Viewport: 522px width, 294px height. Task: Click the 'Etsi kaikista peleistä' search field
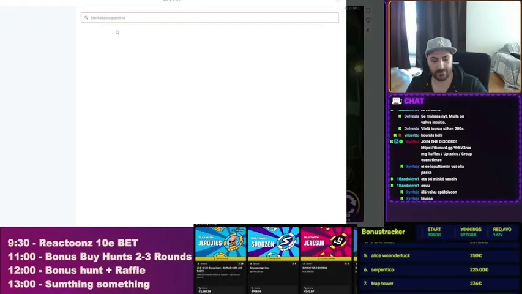click(x=210, y=18)
